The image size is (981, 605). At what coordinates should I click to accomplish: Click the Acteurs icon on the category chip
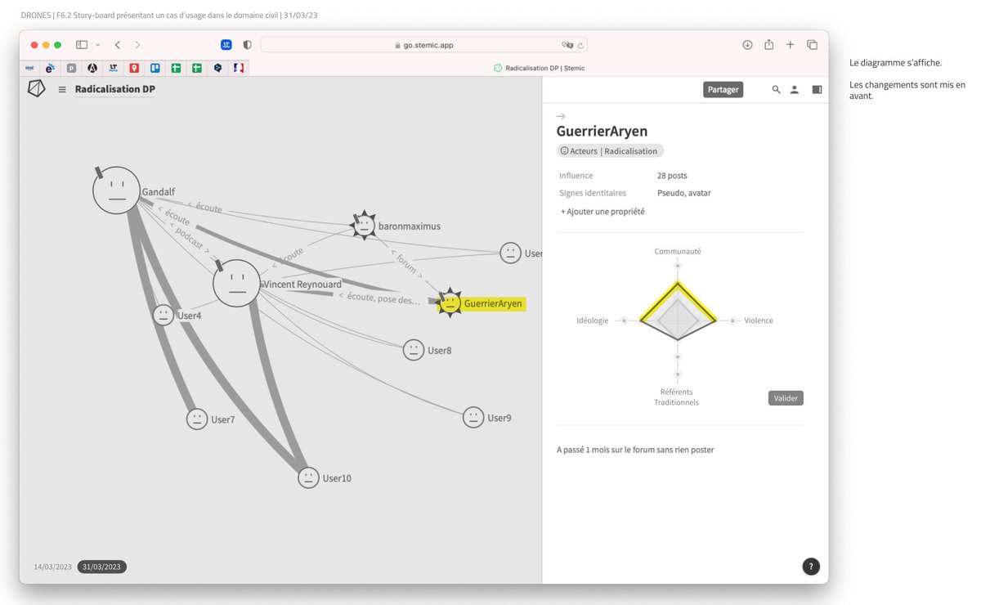point(565,150)
